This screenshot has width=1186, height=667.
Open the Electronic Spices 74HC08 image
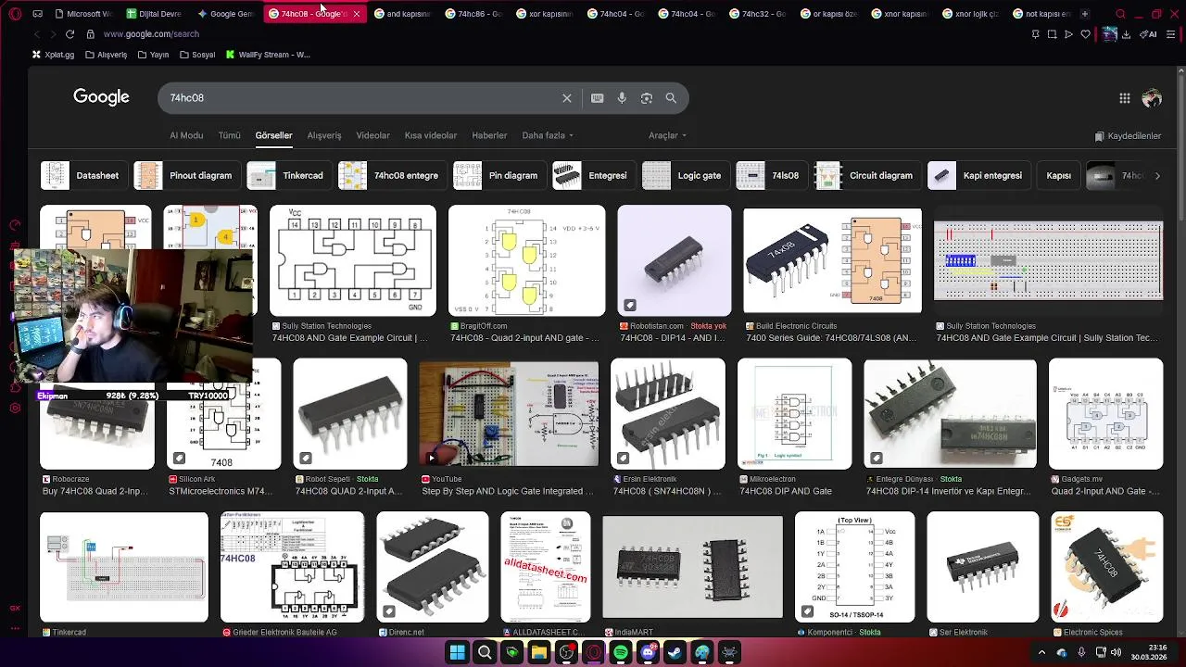pyautogui.click(x=1106, y=567)
